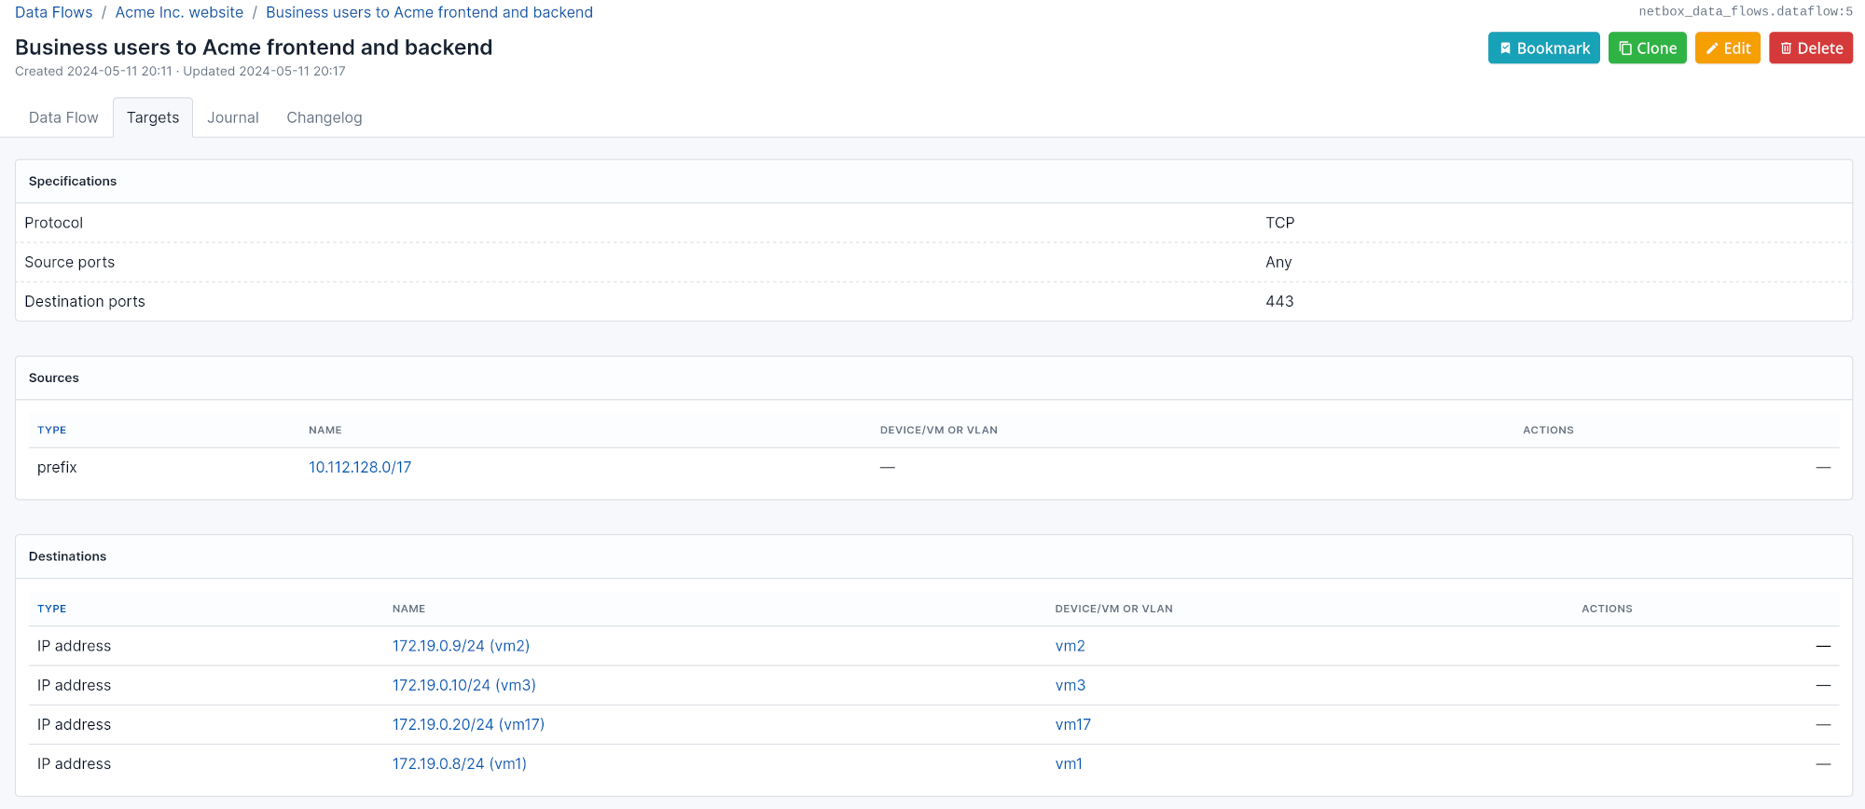Click the Destinations panel header
The image size is (1865, 809).
(933, 556)
